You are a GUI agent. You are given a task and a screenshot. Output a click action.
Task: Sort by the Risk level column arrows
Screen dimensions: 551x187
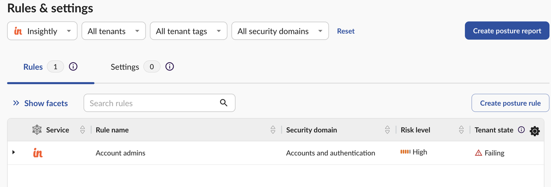pyautogui.click(x=461, y=130)
